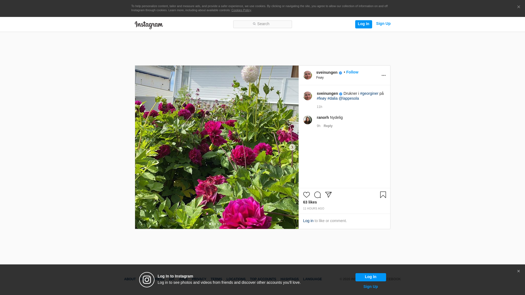Open the Sign Up link in header

[383, 23]
